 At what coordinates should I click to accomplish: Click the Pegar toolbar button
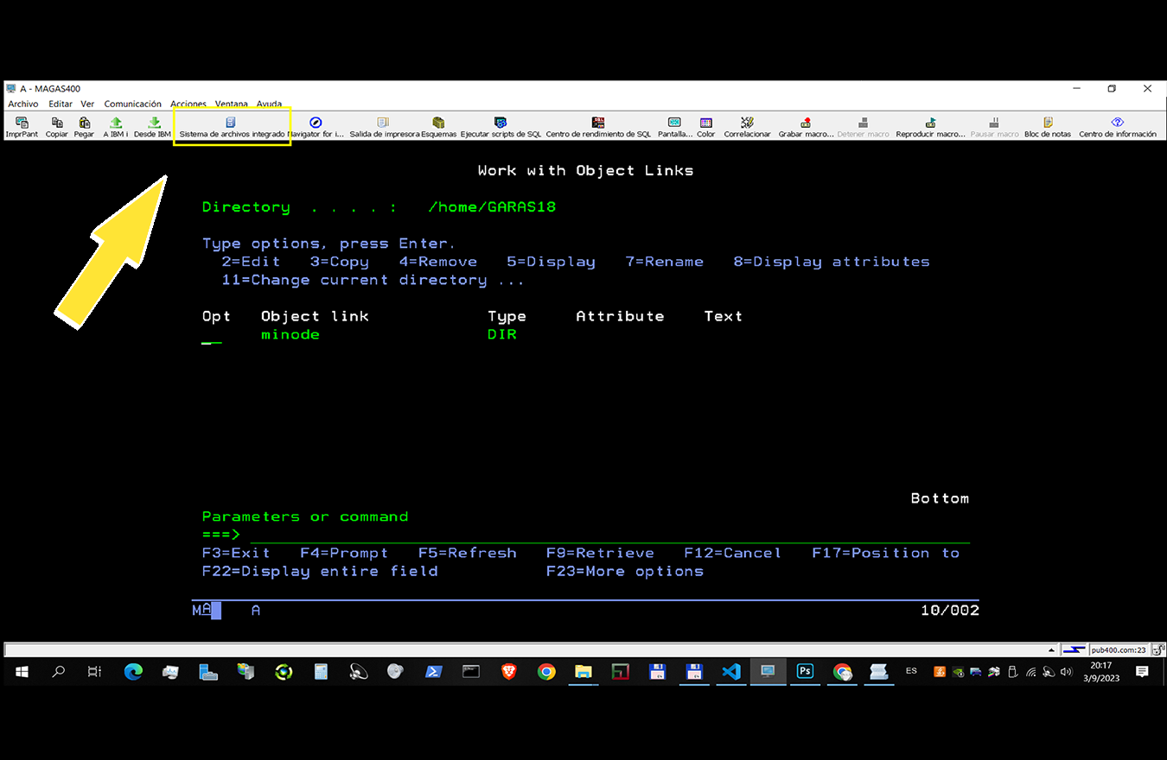click(x=84, y=126)
